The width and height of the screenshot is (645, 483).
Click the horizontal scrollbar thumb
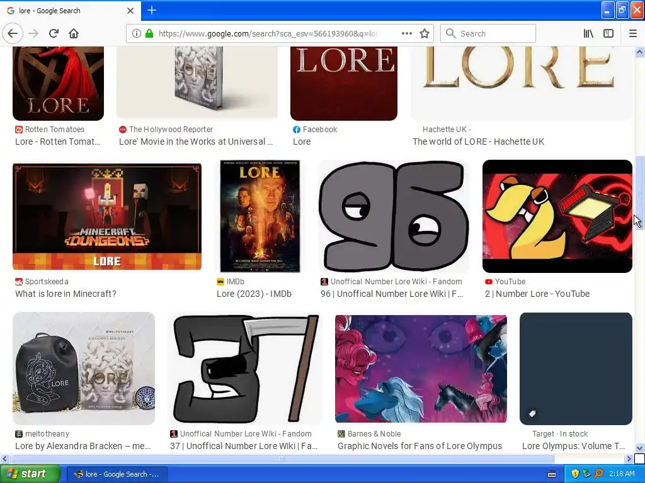pyautogui.click(x=282, y=458)
